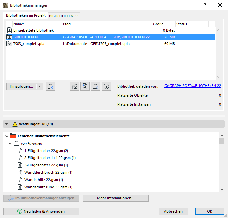Click the Wandschlitz rund 22.gsm file icon
Screen dimensions: 228x218
(x=20, y=187)
